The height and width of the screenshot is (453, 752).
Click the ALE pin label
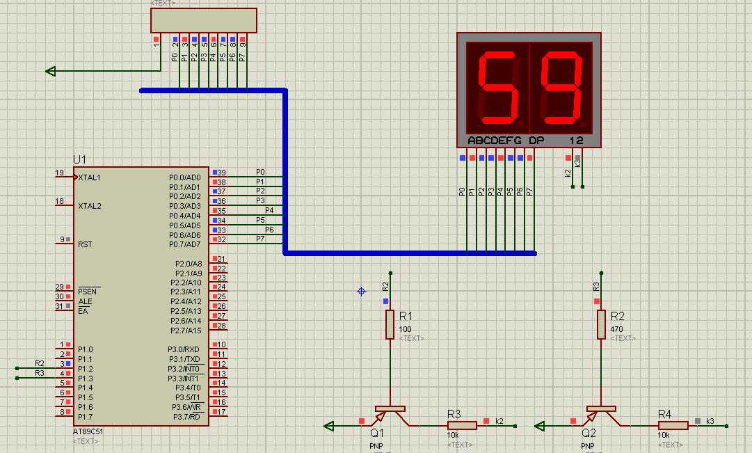[85, 301]
